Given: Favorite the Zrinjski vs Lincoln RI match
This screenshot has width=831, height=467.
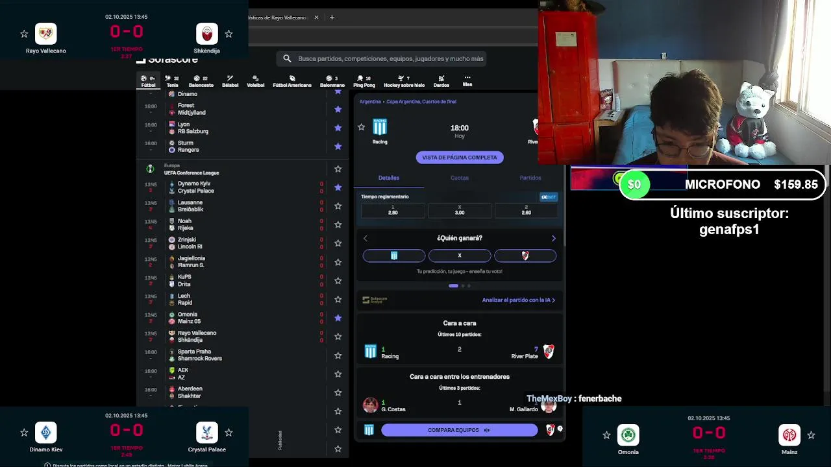Looking at the screenshot, I should (x=338, y=243).
